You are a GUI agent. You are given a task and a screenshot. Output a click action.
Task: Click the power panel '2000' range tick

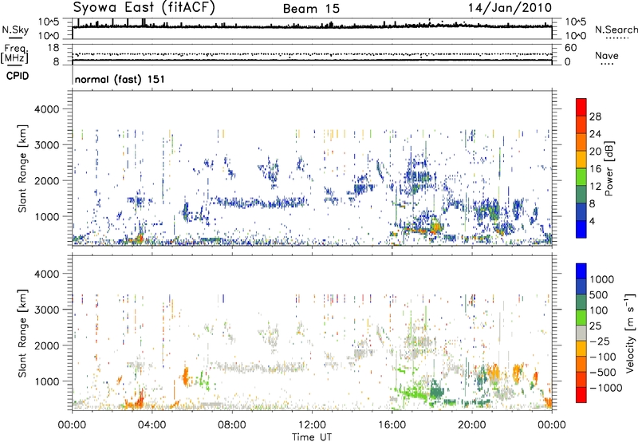(x=46, y=180)
